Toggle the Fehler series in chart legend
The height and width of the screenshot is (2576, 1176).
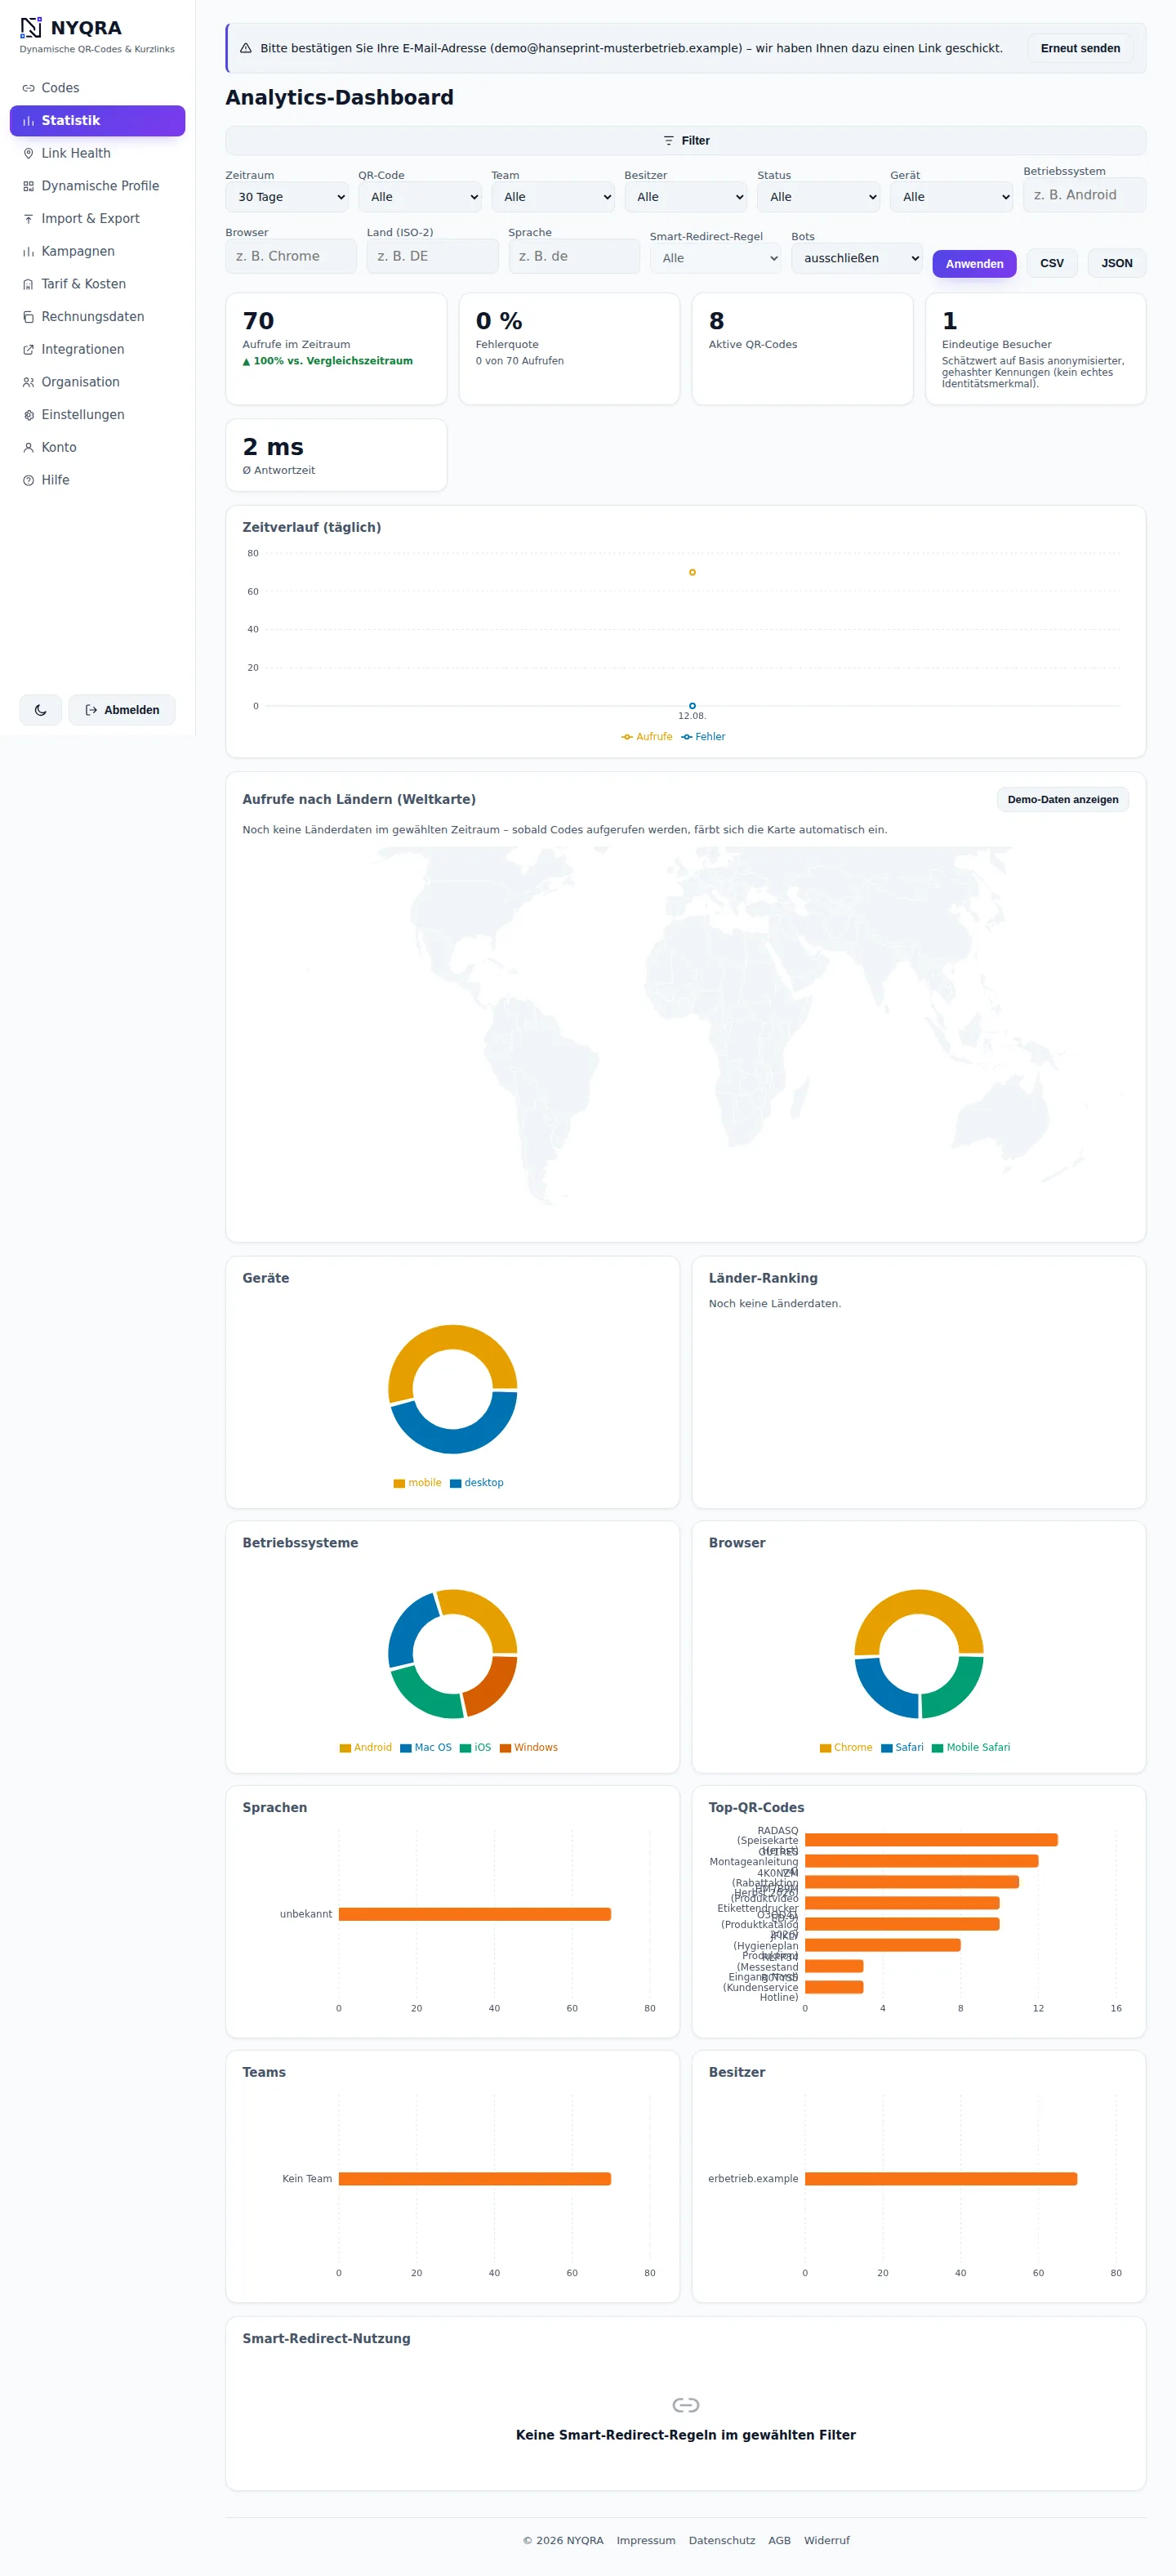click(704, 737)
